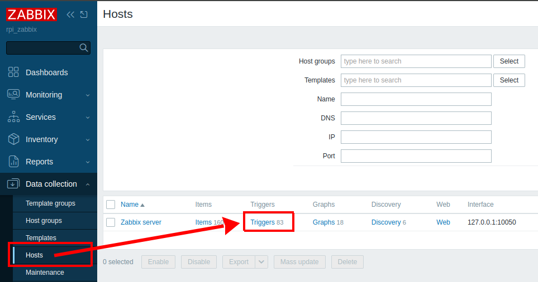Screen dimensions: 538x282
Task: Expand the Monitoring menu chevron
Action: [88, 95]
